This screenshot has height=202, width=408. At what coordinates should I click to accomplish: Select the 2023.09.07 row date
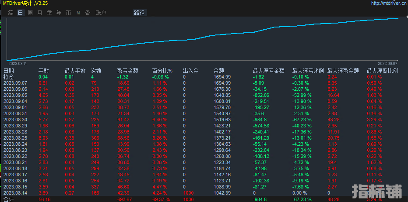(14, 83)
